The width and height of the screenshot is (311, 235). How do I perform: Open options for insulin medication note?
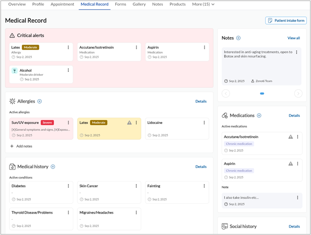(298, 197)
